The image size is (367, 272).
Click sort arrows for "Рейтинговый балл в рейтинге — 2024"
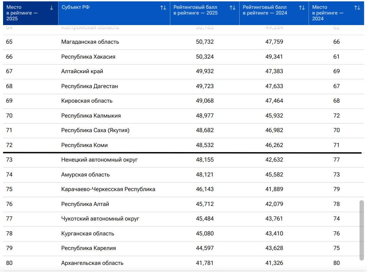(302, 8)
